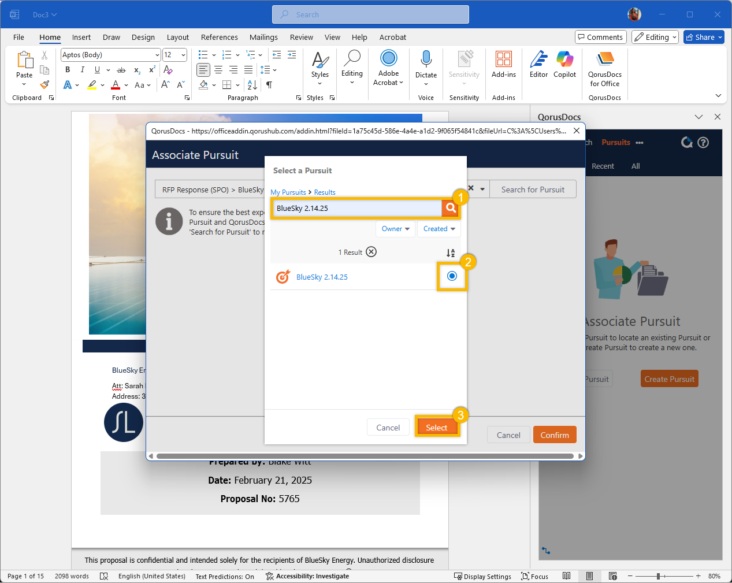The height and width of the screenshot is (583, 732).
Task: Click the sort order icon in results
Action: 451,252
